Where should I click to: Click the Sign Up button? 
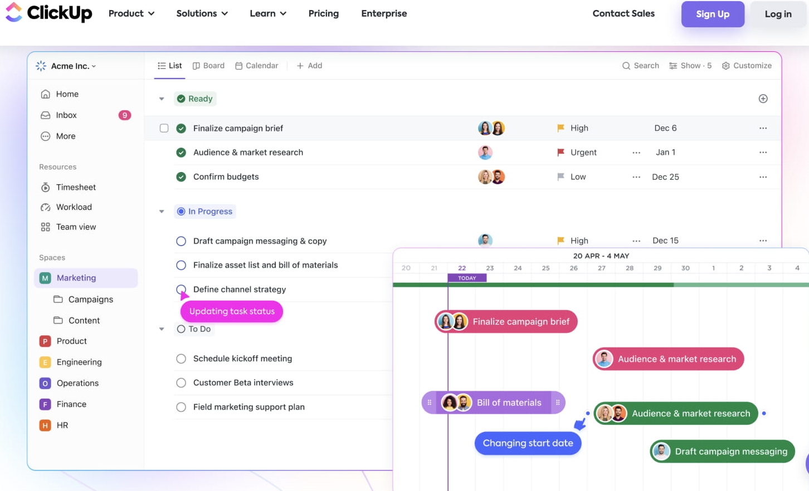click(x=713, y=14)
